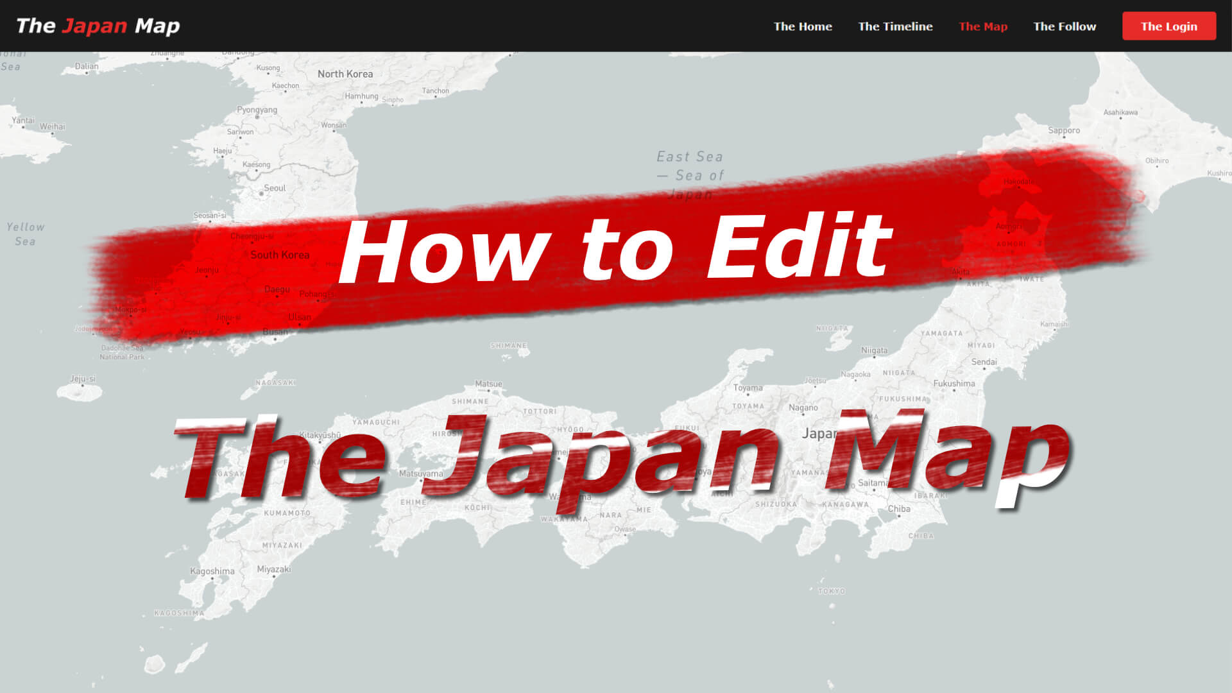Click the Matsue city label

pos(488,384)
